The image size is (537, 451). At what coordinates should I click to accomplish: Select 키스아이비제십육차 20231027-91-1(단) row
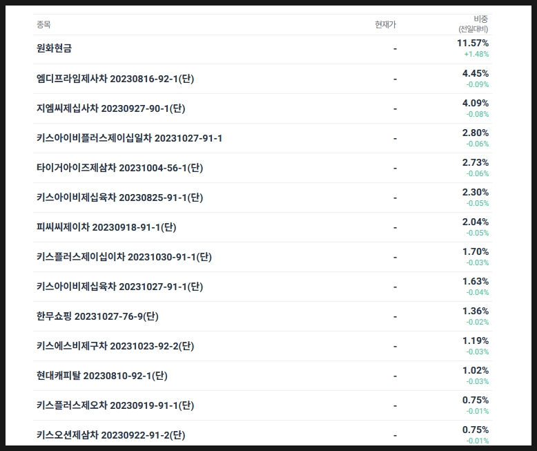[x=263, y=287]
